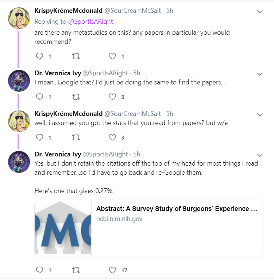Reply to the 'but w/e' tweet
This screenshot has width=274, height=280.
40,137
